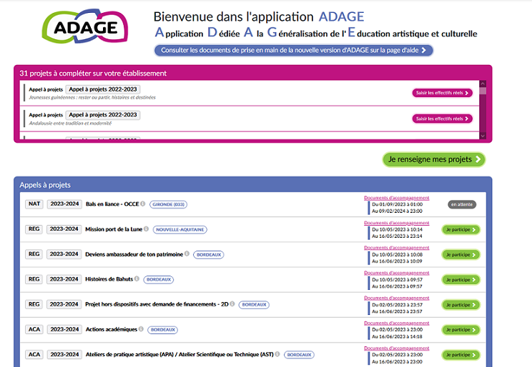532x367 pixels.
Task: Click BORDEAUX tag on Deviens ambassadeur row
Action: (209, 254)
